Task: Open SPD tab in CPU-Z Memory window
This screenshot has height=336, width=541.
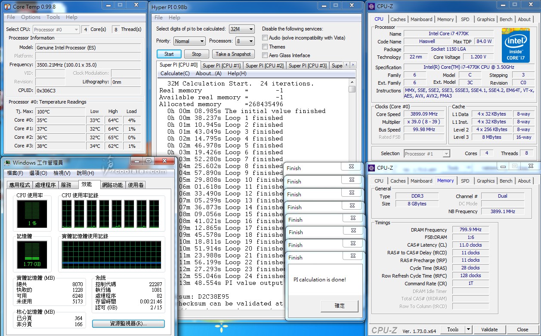Action: pos(465,181)
